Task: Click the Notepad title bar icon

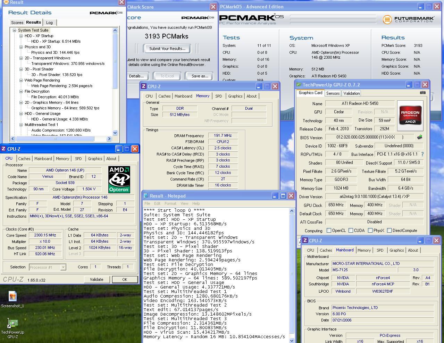Action: pyautogui.click(x=146, y=196)
